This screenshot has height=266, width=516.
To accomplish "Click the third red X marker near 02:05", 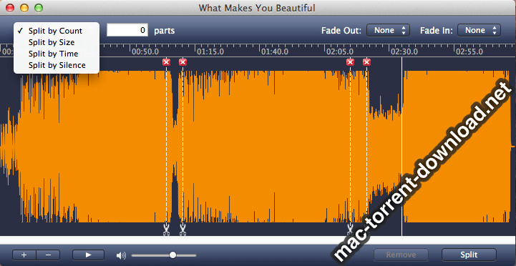I will 350,62.
